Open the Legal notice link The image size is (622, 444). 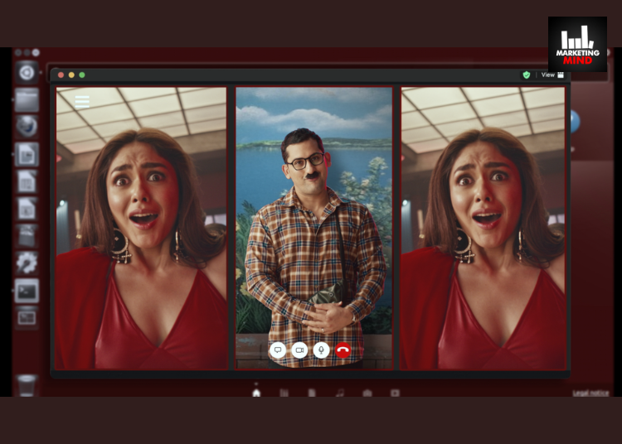[590, 393]
